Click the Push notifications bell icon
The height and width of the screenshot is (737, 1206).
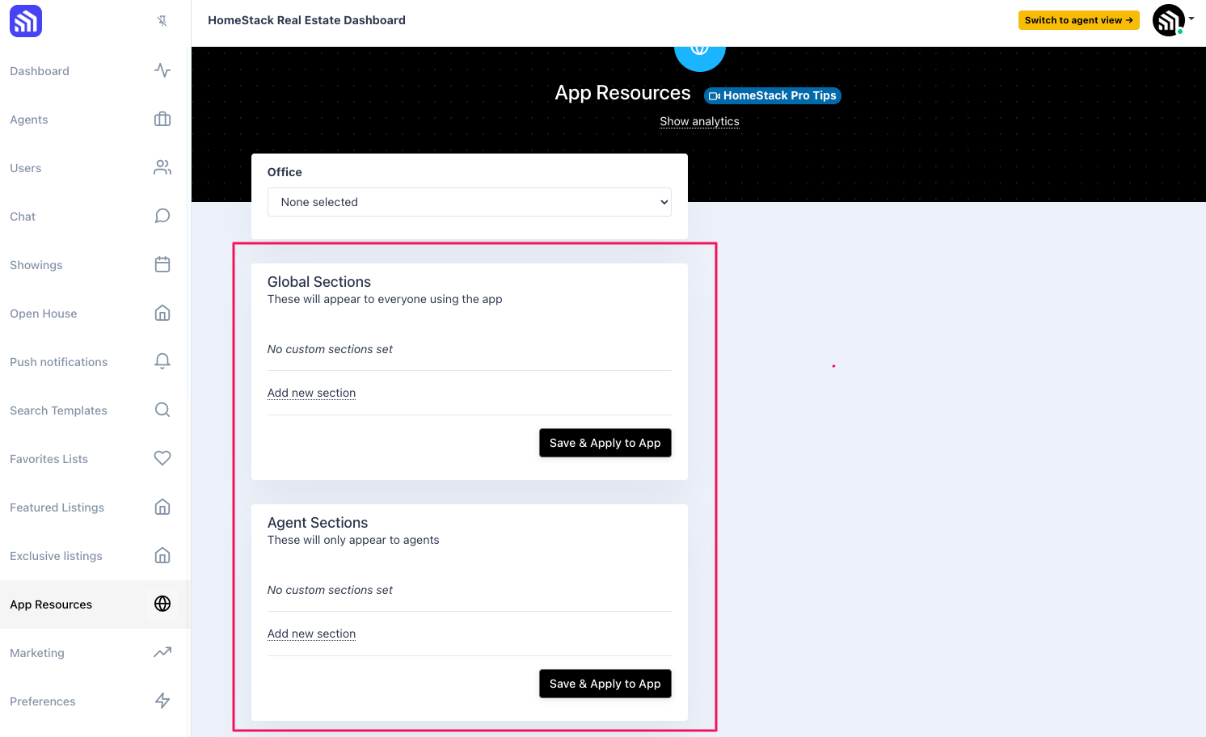click(x=162, y=361)
